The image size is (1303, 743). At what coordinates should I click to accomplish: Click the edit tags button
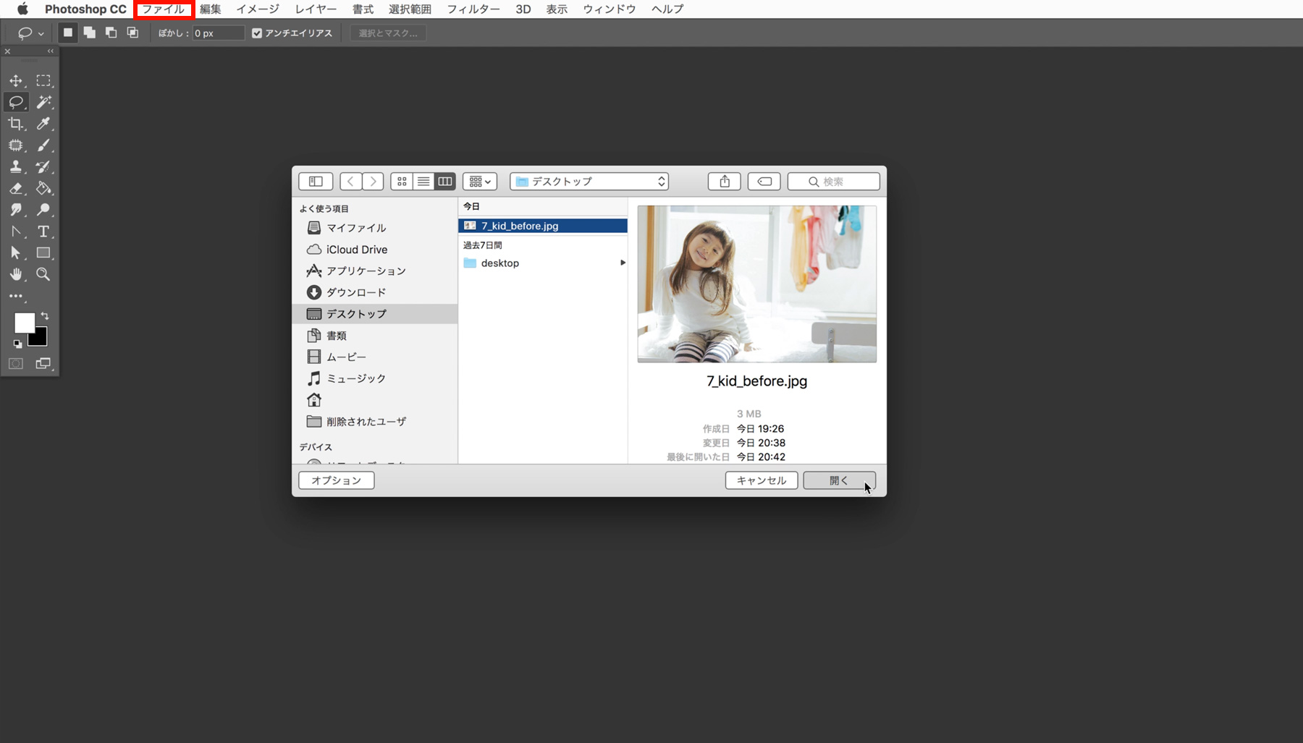(764, 182)
